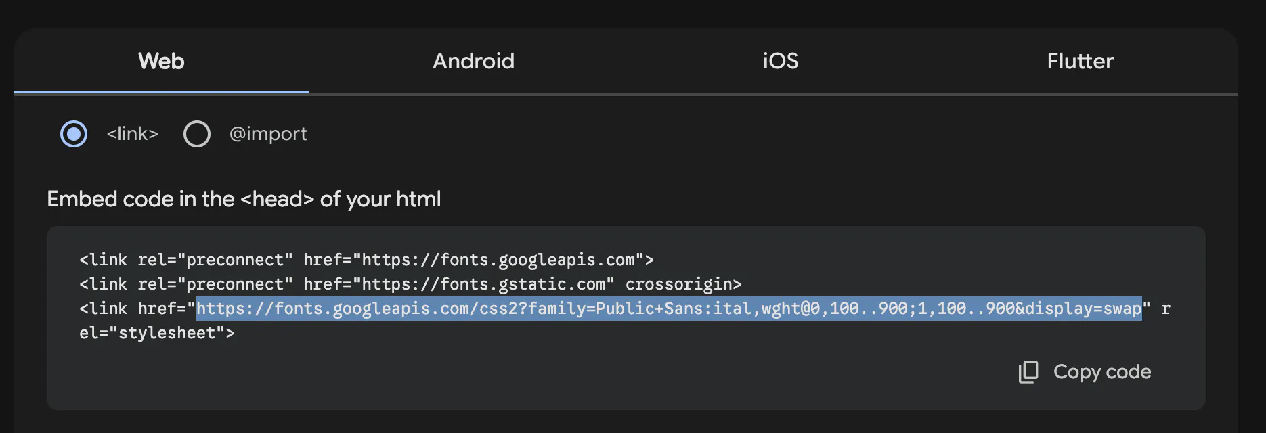Switch to the Web tab
Viewport: 1266px width, 433px height.
pos(161,61)
